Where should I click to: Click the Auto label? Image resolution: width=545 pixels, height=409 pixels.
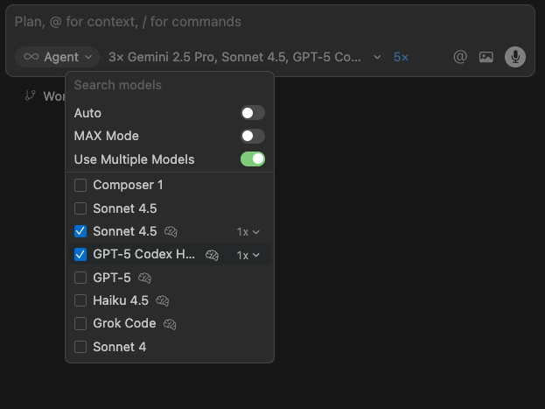(x=87, y=113)
